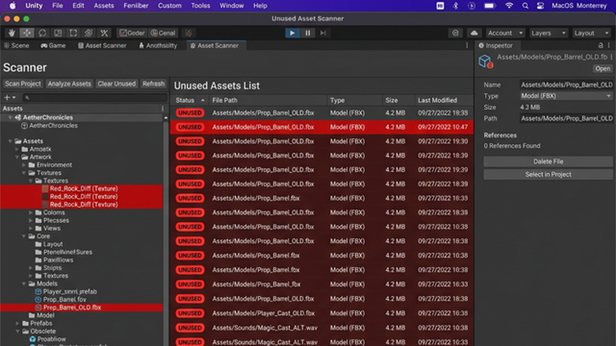Toggle the Inspector lock icon
Screen dimensions: 616x346
[x=601, y=46]
